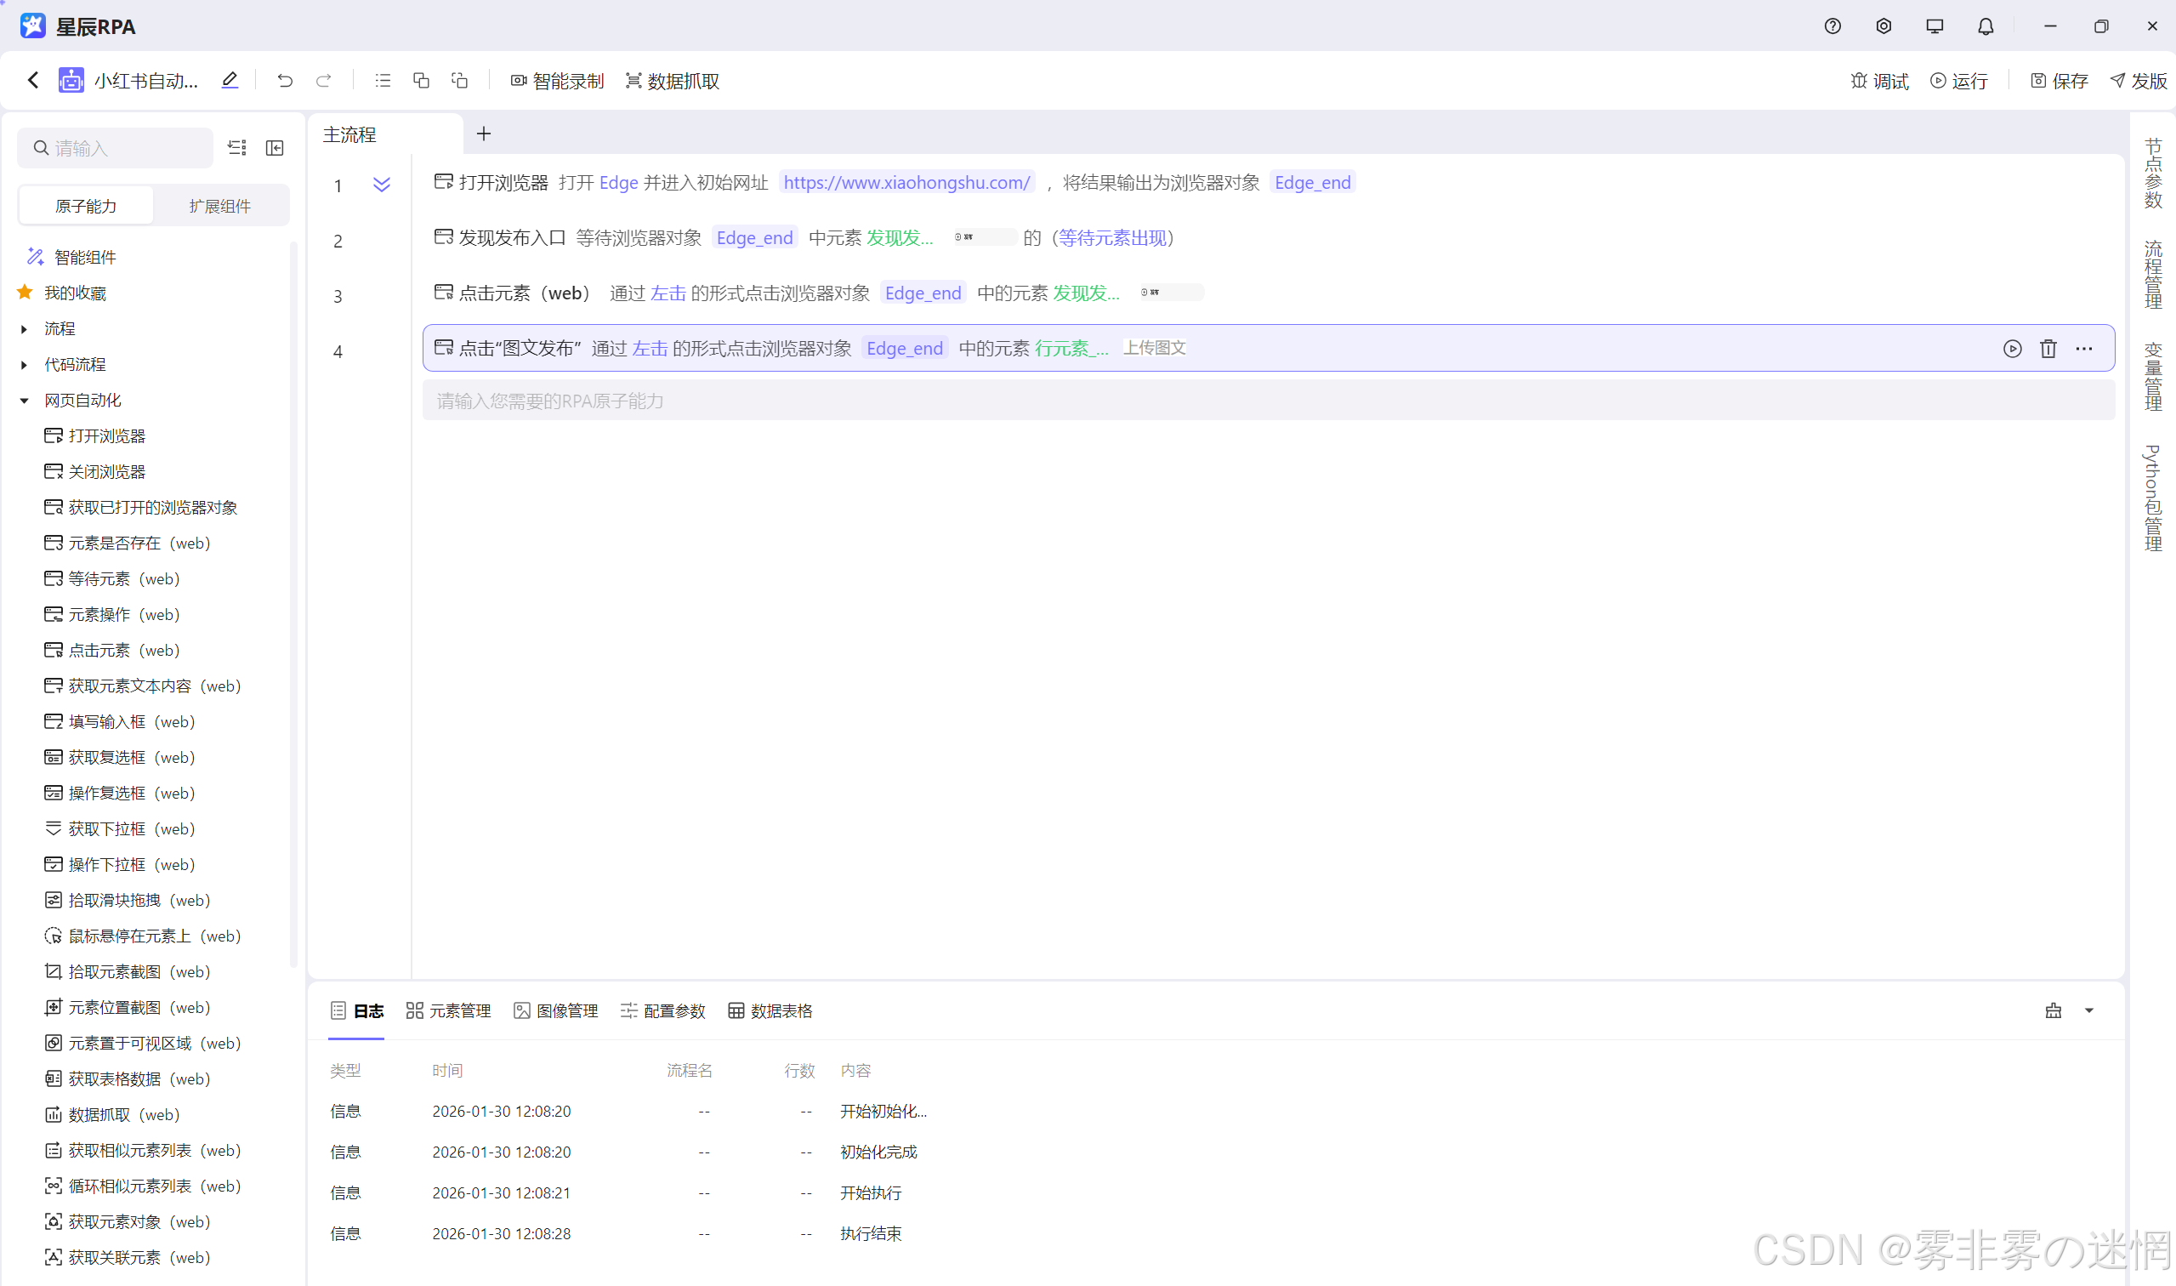Toggle left panel collapse icon
Screen dimensions: 2176x1286
click(275, 148)
